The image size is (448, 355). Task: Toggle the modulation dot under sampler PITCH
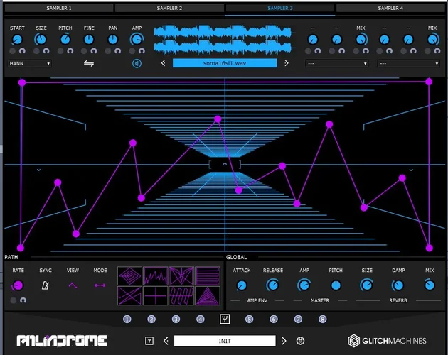pyautogui.click(x=60, y=51)
